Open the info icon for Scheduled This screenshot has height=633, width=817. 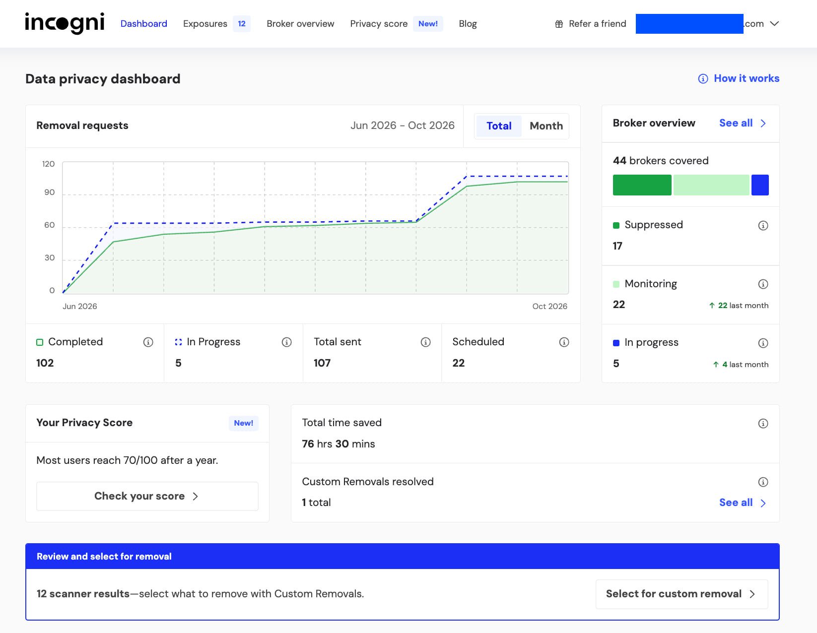click(x=564, y=342)
